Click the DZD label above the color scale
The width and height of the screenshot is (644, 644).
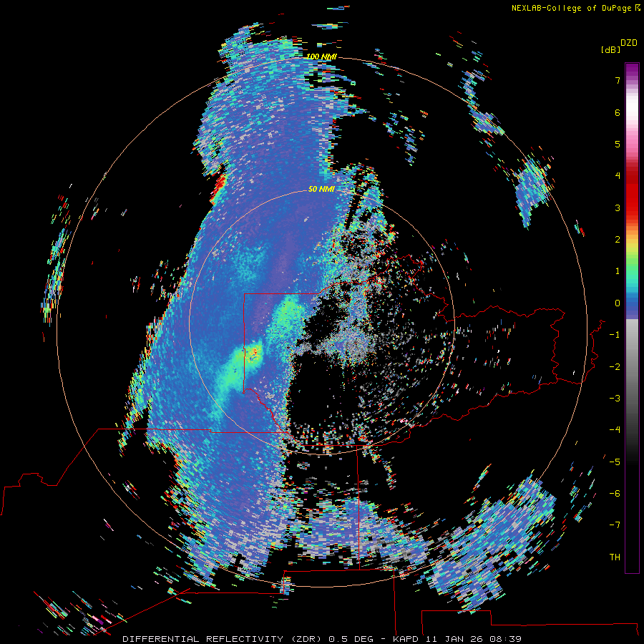(629, 43)
